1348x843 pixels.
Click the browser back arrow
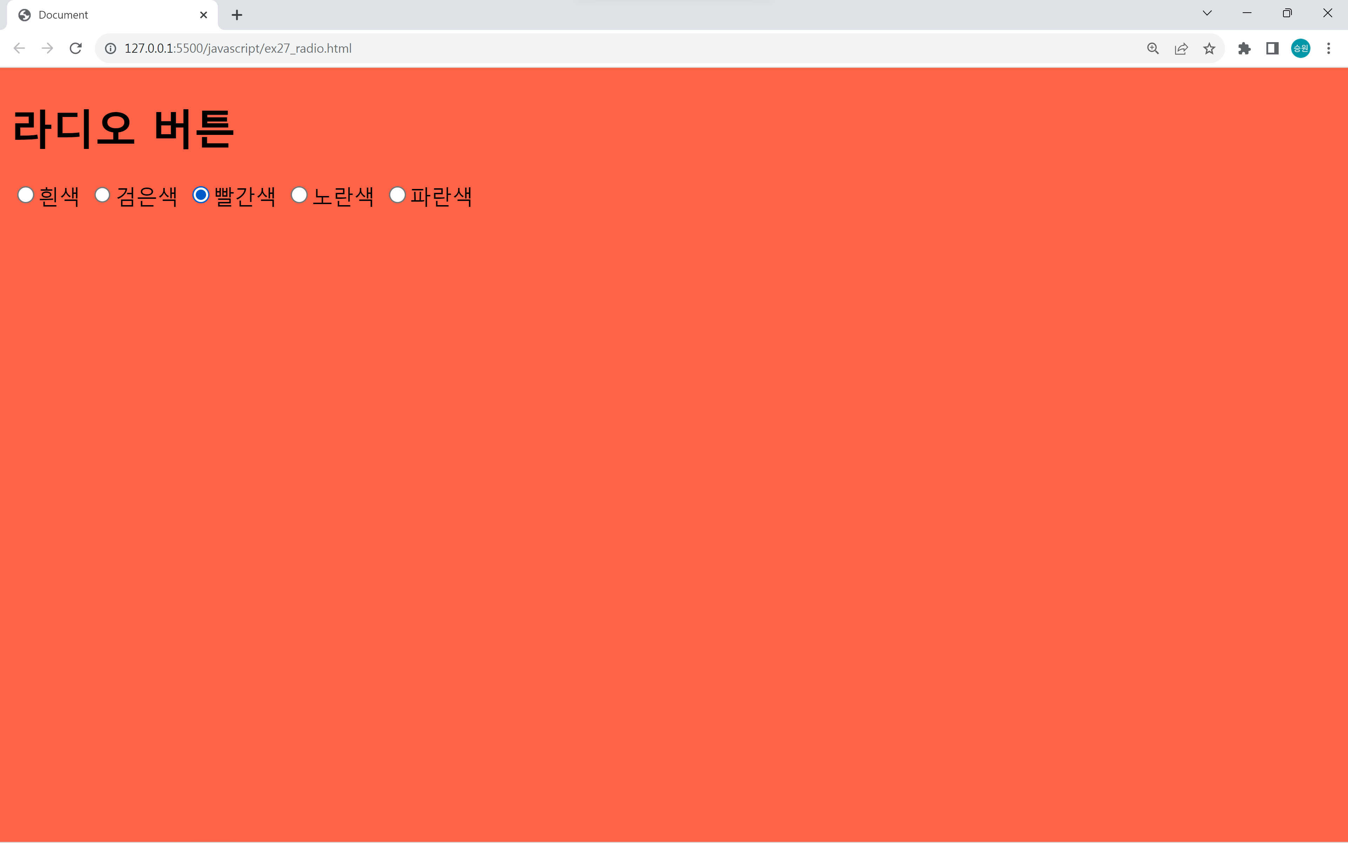point(19,48)
